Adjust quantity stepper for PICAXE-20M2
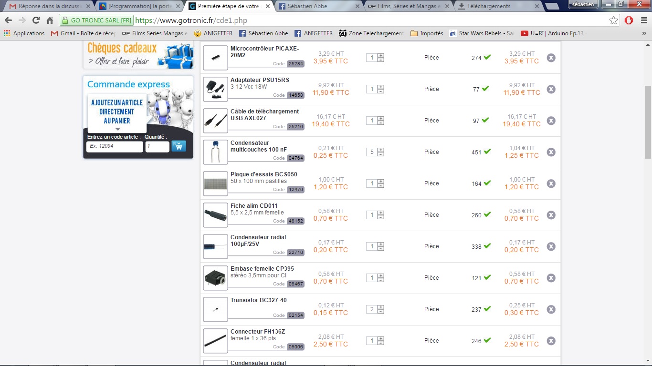 [380, 58]
